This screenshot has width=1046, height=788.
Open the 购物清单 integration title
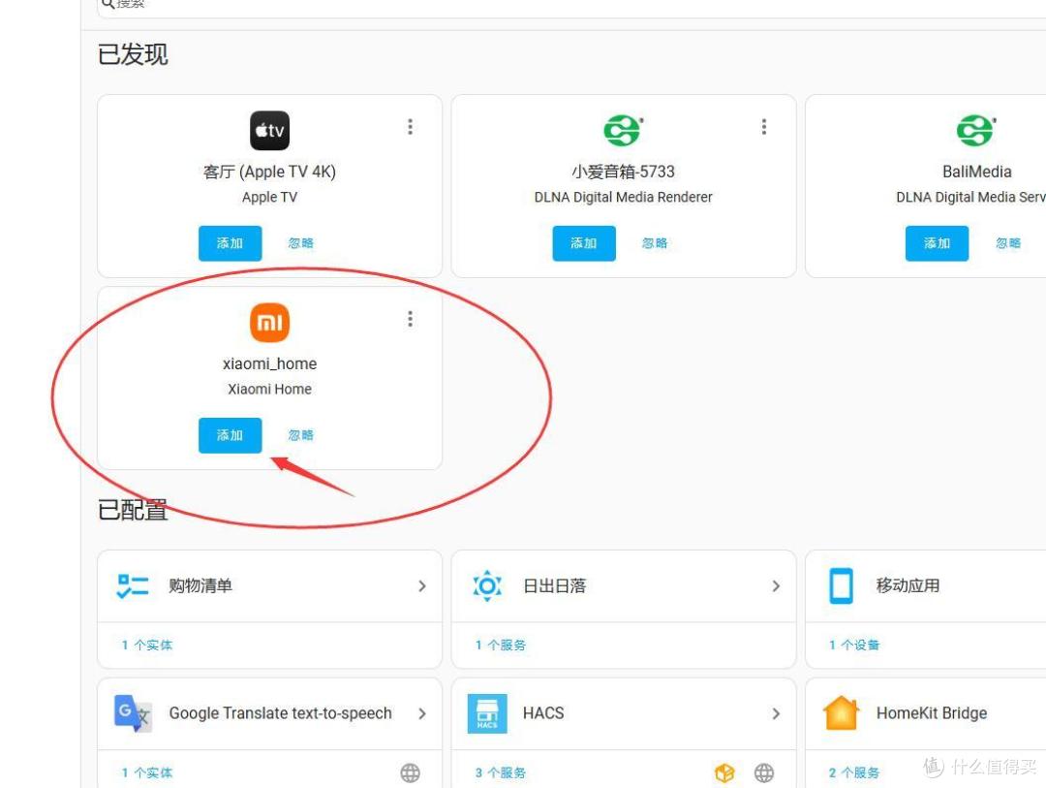tap(200, 585)
